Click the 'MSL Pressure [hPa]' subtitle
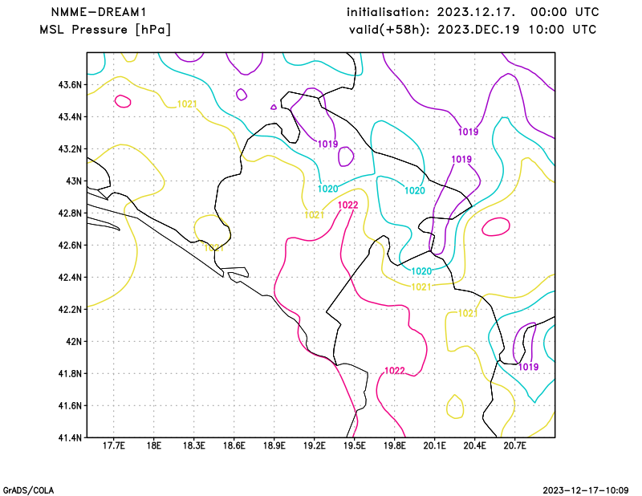The image size is (642, 496). tap(105, 30)
